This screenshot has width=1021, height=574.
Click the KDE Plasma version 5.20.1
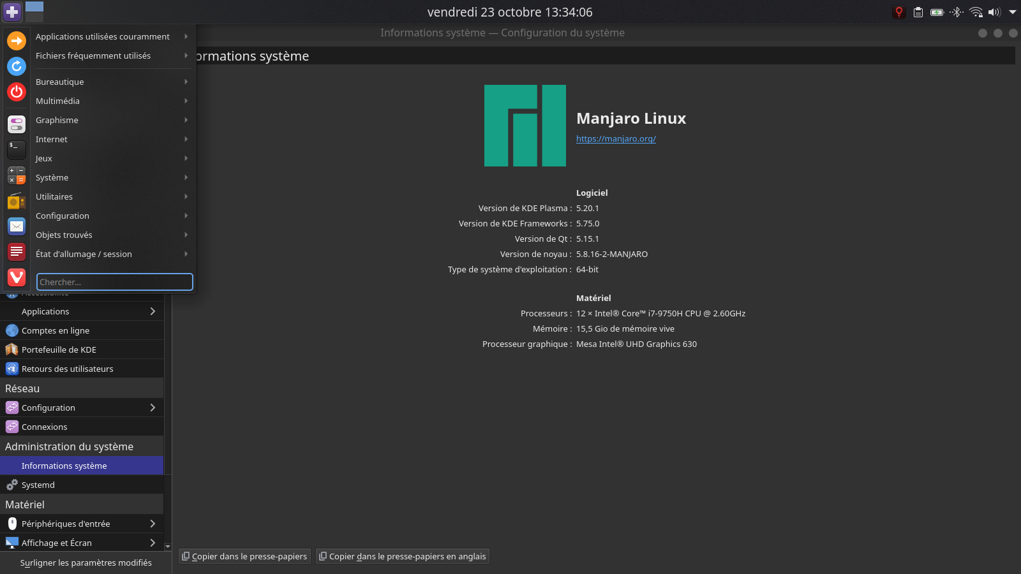588,208
